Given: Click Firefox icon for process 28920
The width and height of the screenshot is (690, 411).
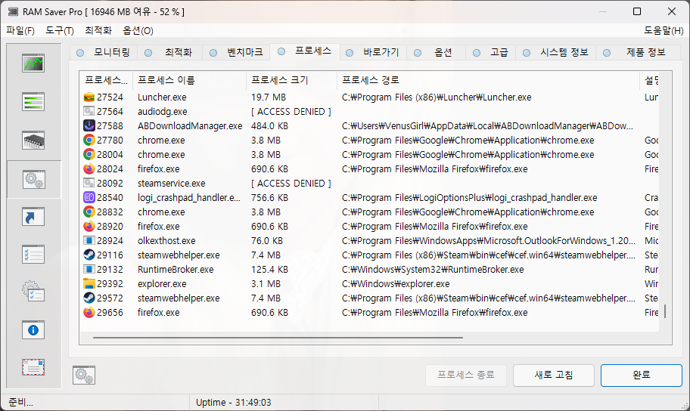Looking at the screenshot, I should 89,227.
